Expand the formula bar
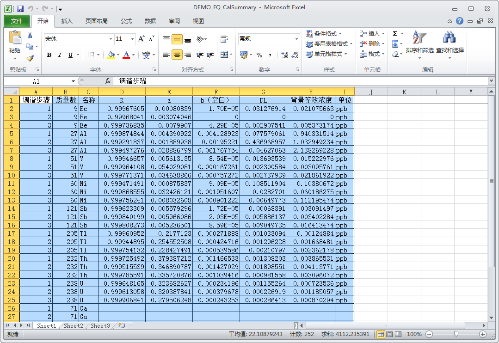 click(491, 81)
